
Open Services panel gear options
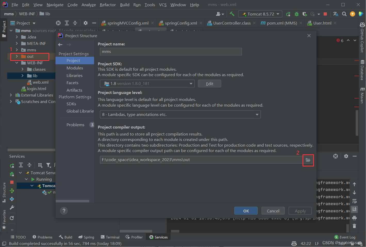point(346,156)
